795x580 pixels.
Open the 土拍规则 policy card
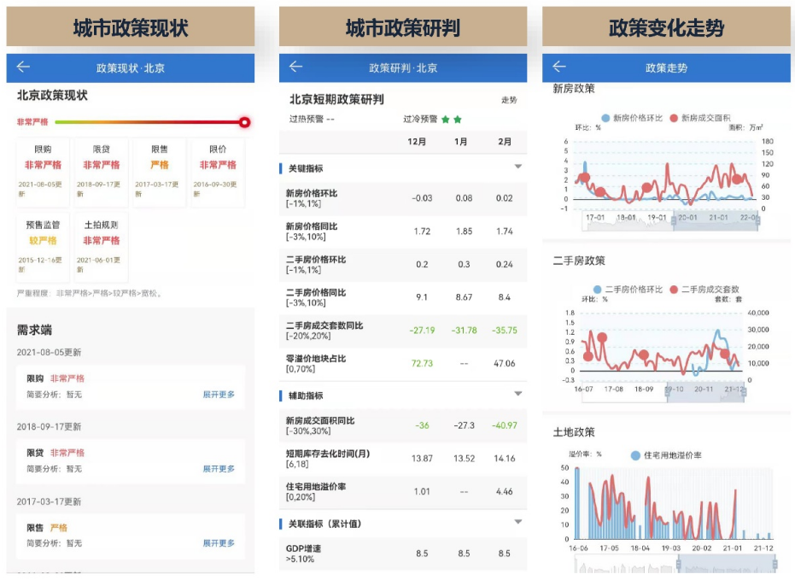point(101,248)
